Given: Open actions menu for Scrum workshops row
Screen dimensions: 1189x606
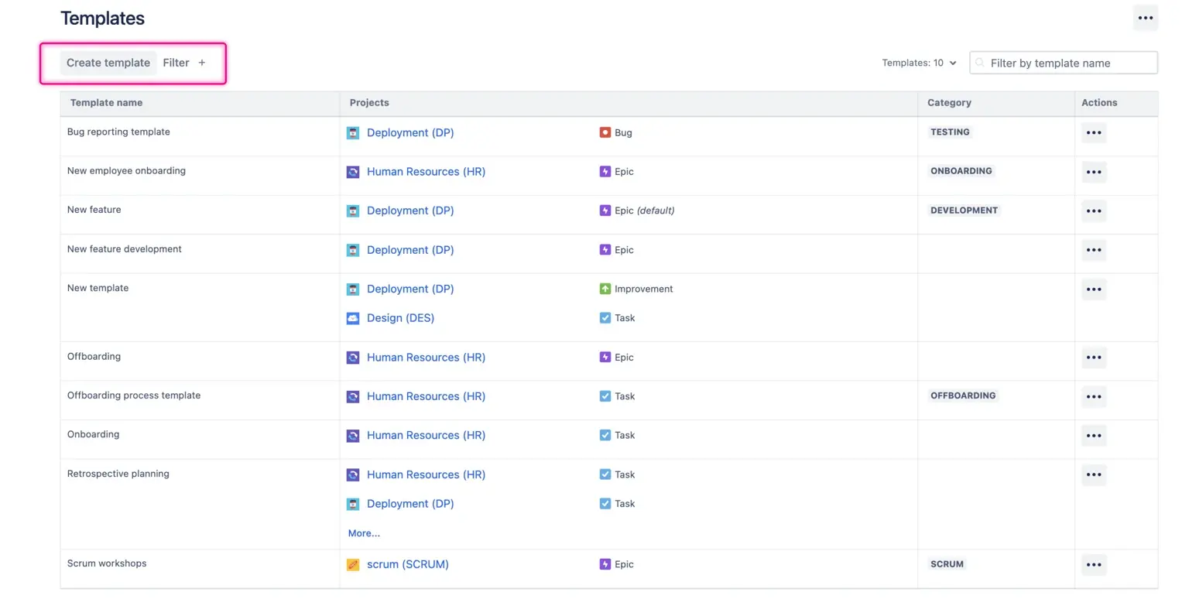Looking at the screenshot, I should click(x=1093, y=565).
